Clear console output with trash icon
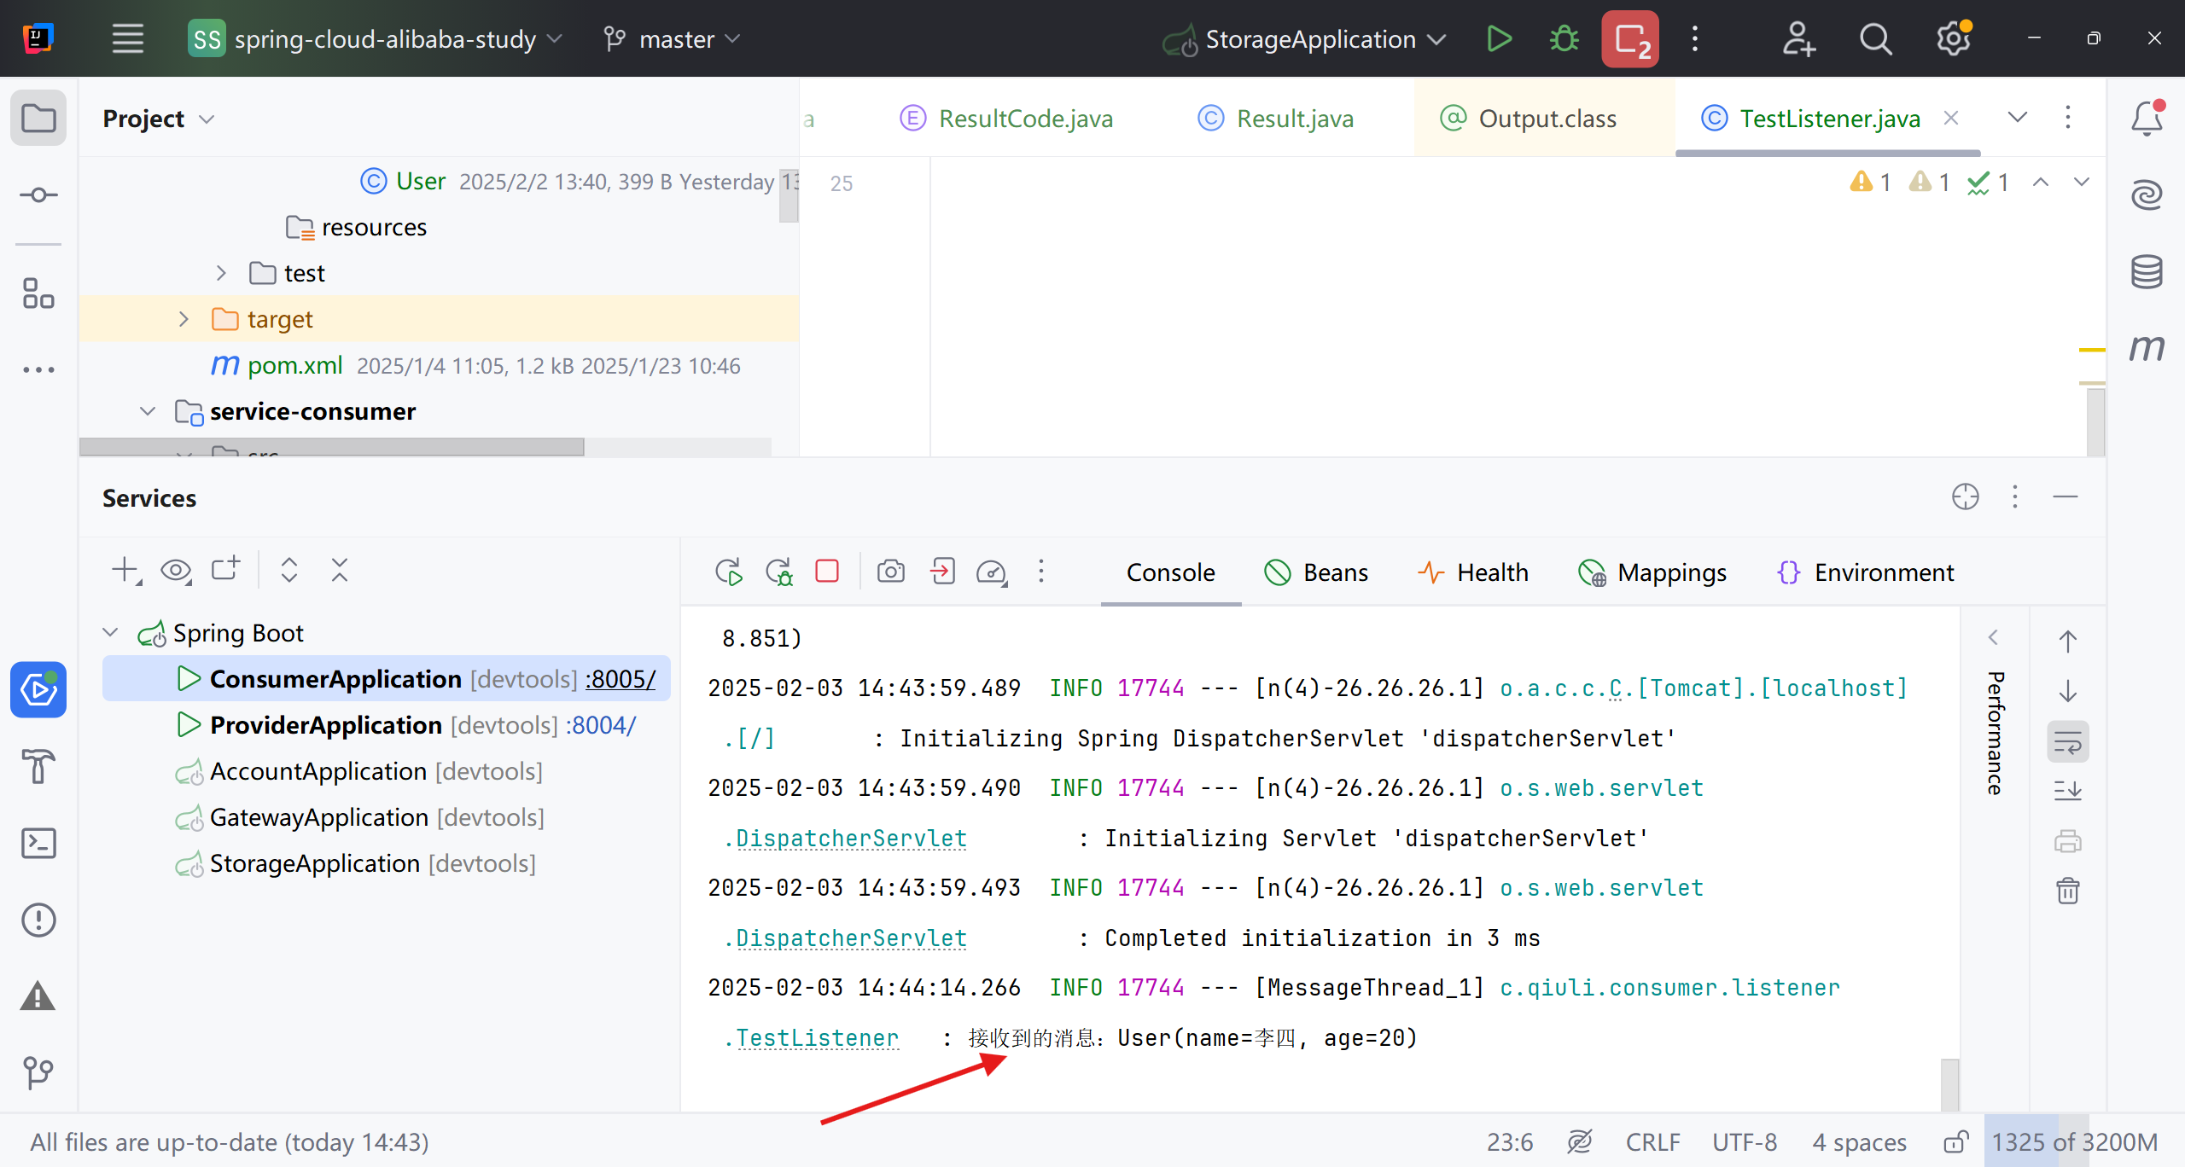Viewport: 2185px width, 1167px height. point(2067,891)
